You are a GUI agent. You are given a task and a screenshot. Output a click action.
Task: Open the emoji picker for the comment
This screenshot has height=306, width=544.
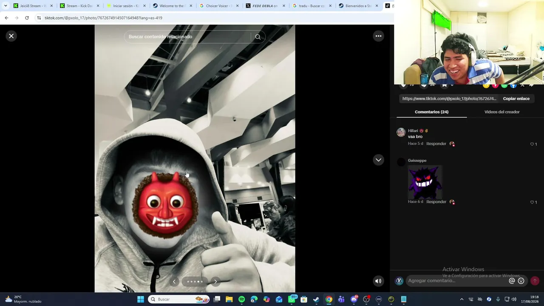[x=521, y=281]
